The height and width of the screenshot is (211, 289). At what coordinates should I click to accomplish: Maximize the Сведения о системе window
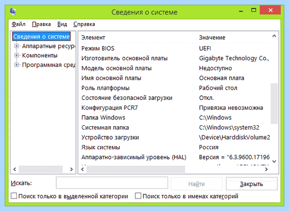point(254,10)
